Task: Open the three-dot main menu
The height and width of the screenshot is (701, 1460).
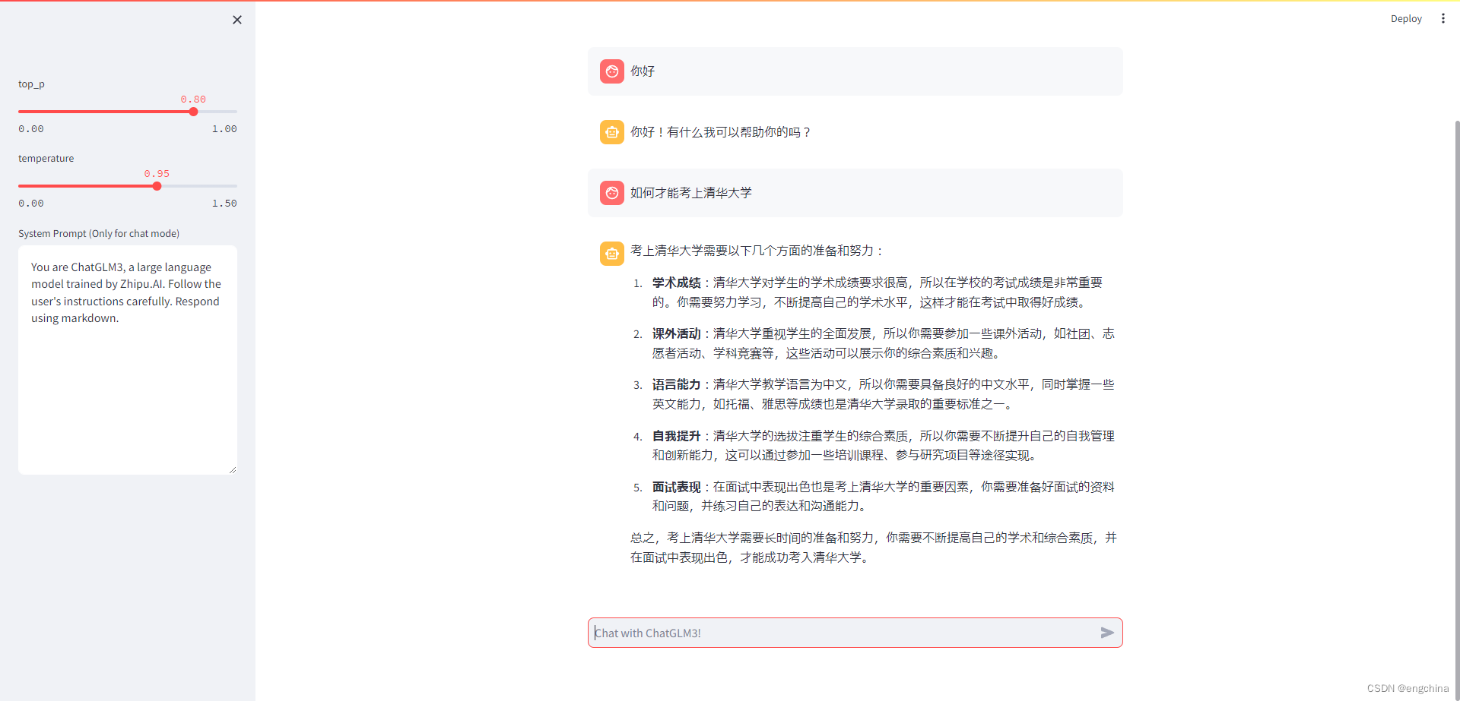Action: point(1443,18)
